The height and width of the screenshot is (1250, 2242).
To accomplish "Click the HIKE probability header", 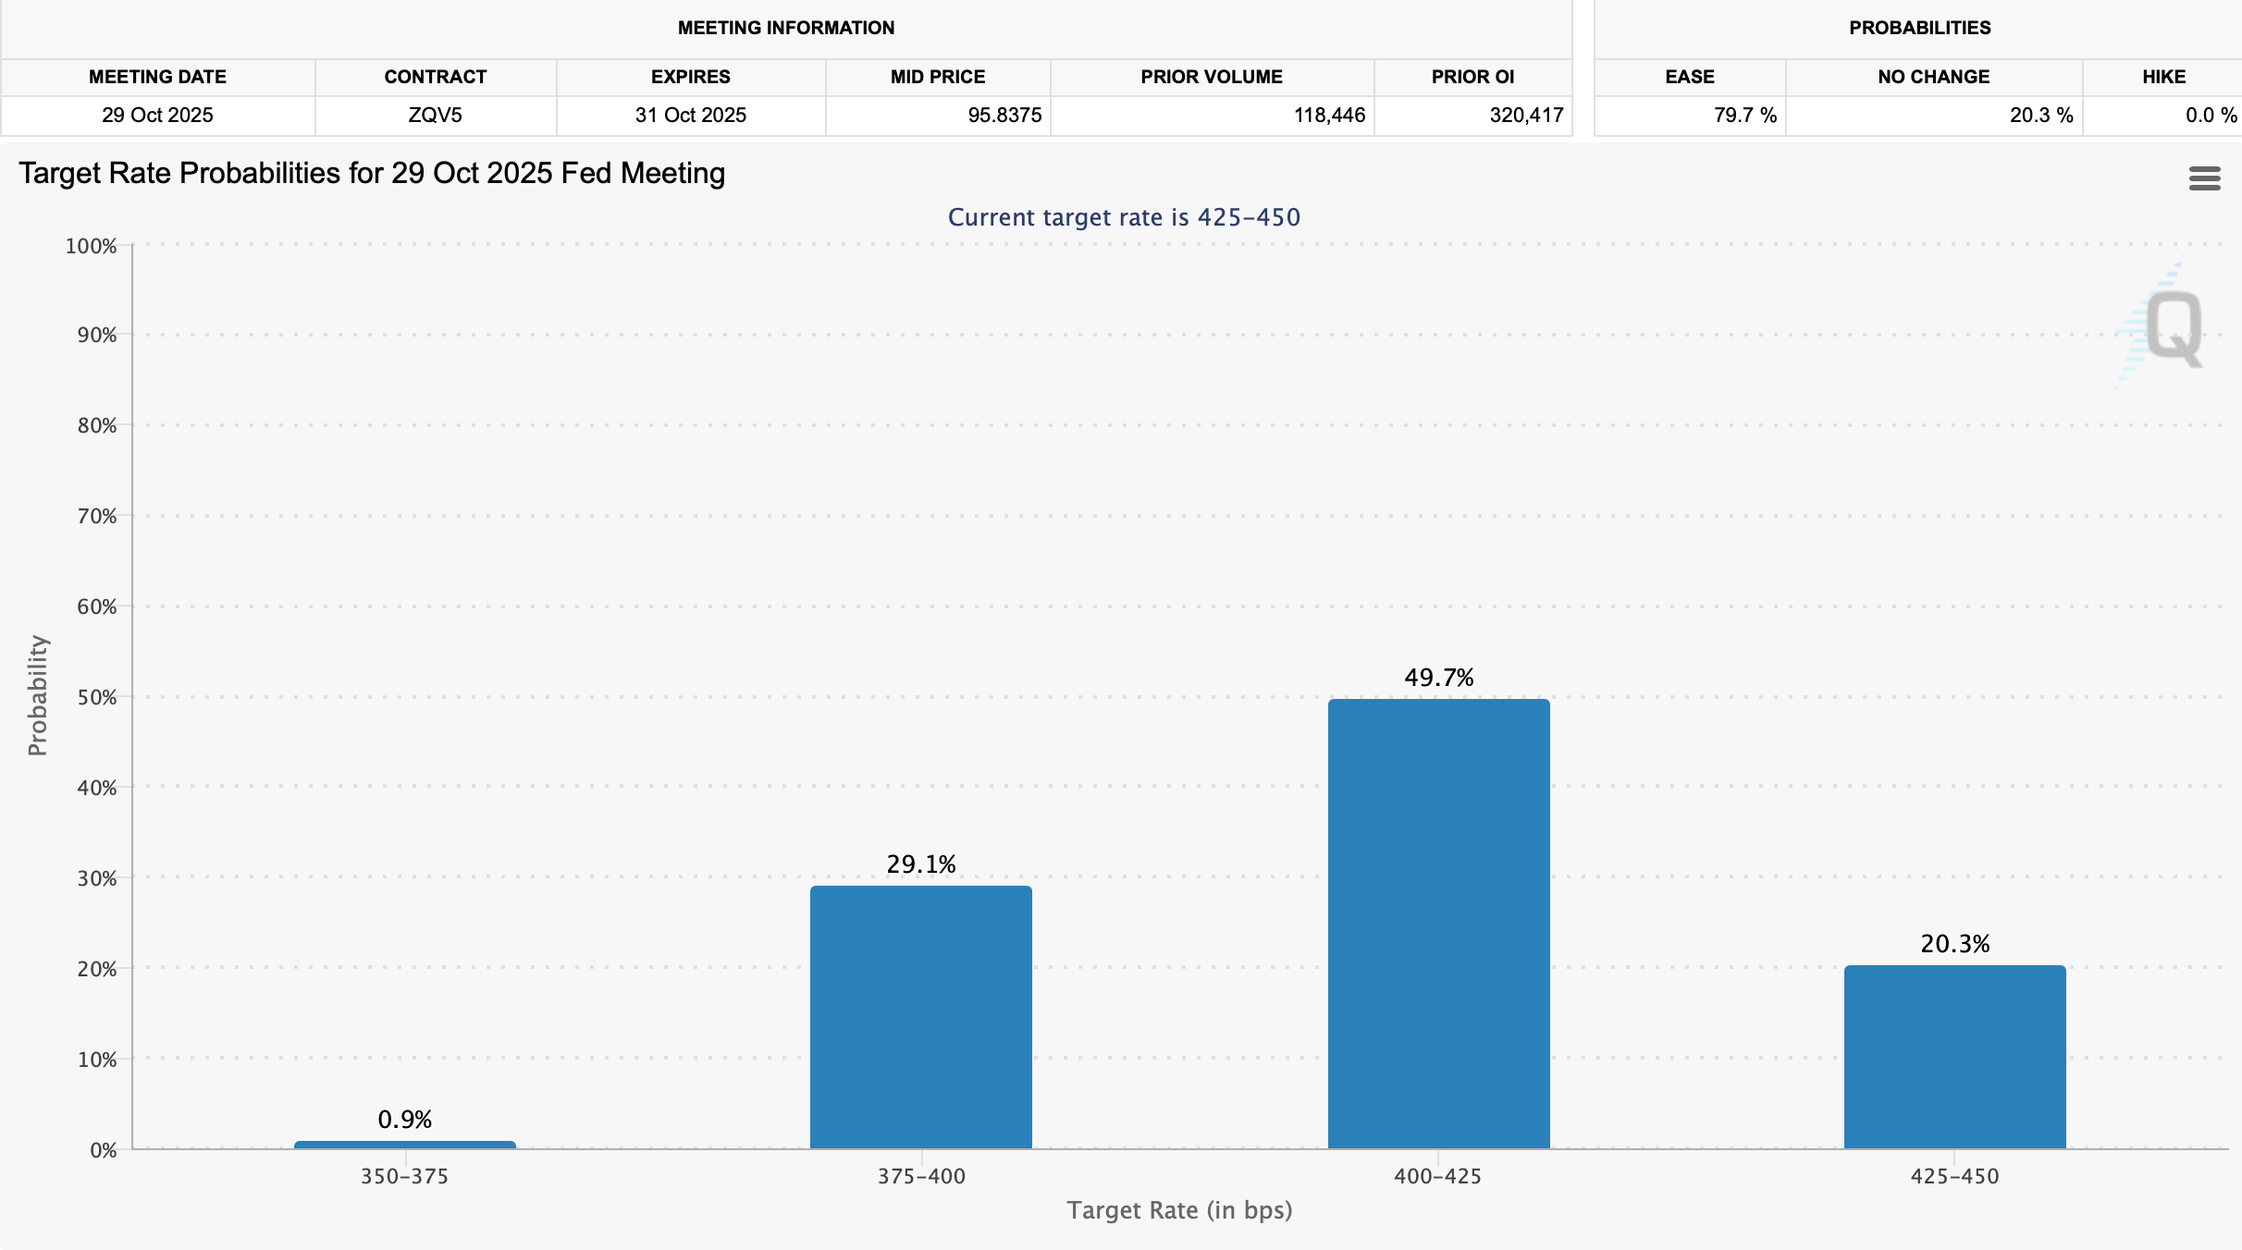I will pyautogui.click(x=2163, y=77).
